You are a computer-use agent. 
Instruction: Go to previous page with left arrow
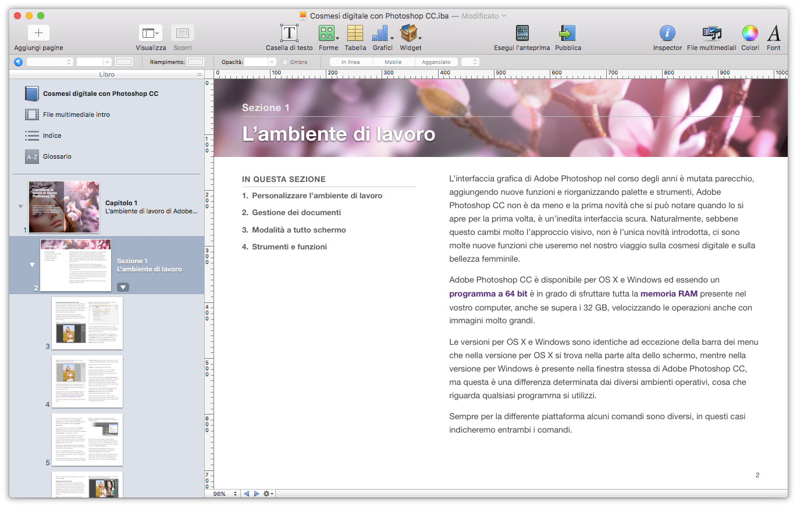(246, 494)
